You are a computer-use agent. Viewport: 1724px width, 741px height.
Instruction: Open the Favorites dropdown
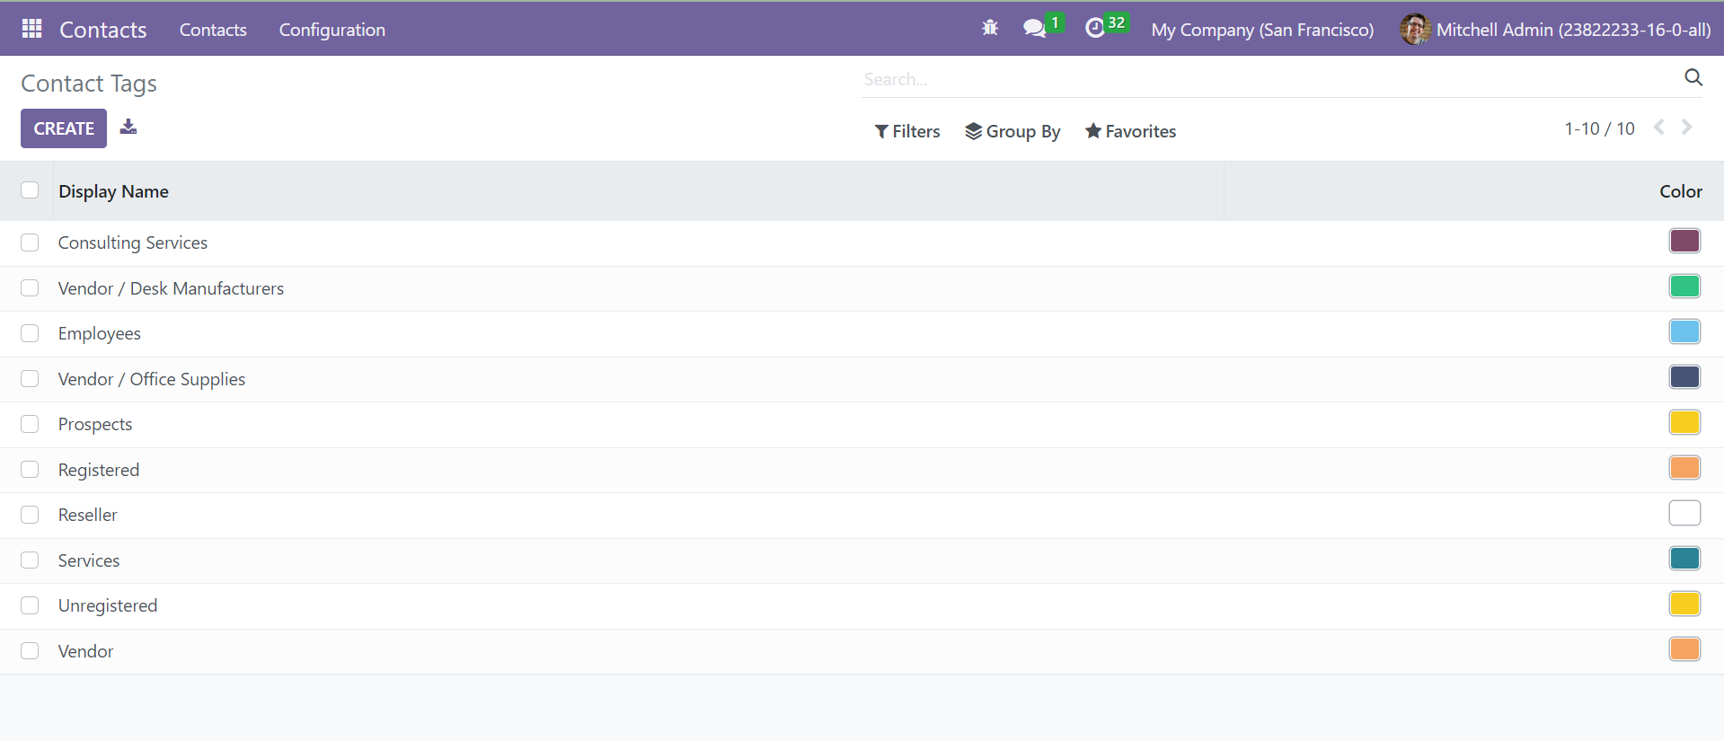click(x=1130, y=131)
